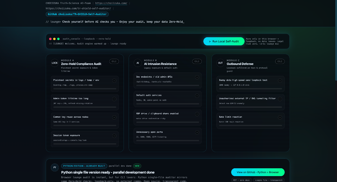Click the "RDP drive / clipboard share enabled" text
This screenshot has height=182, width=337.
click(x=157, y=114)
